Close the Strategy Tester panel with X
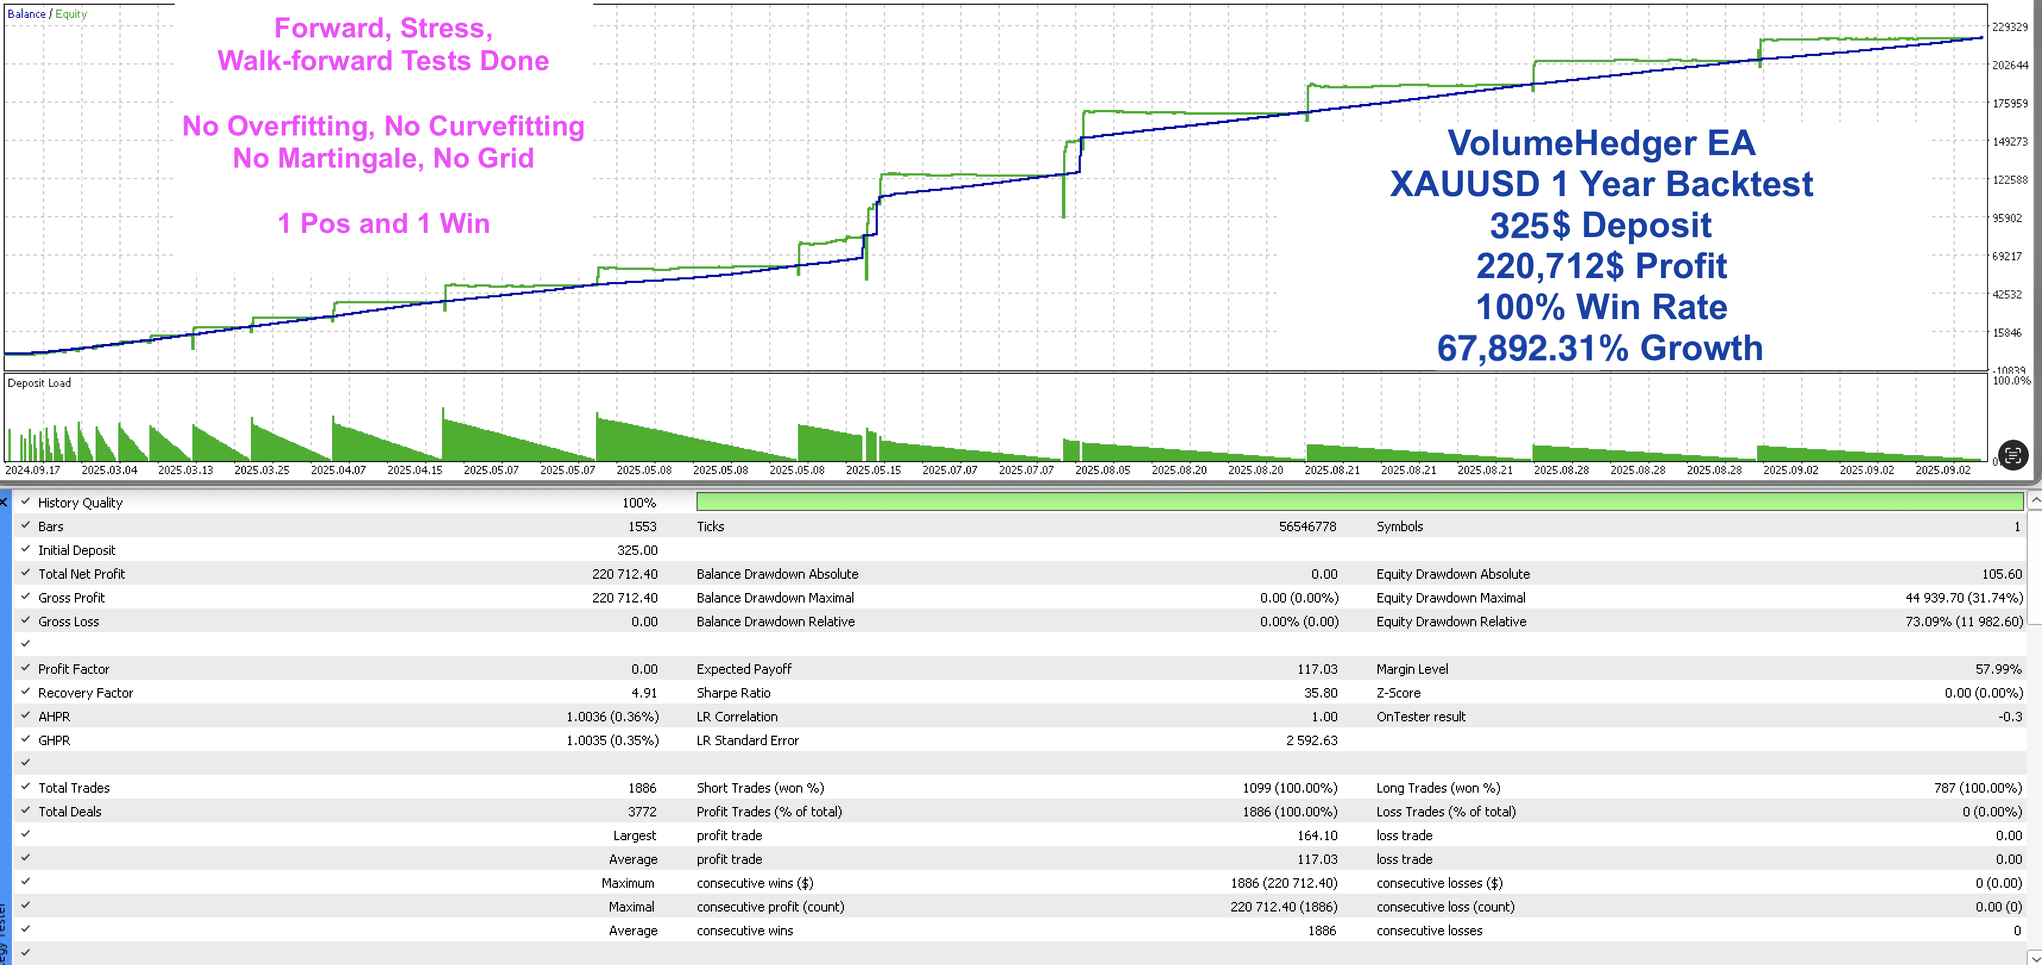 point(3,502)
